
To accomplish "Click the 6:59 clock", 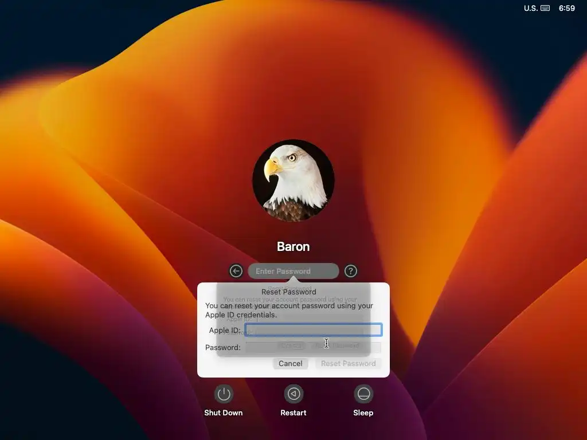I will tap(567, 8).
